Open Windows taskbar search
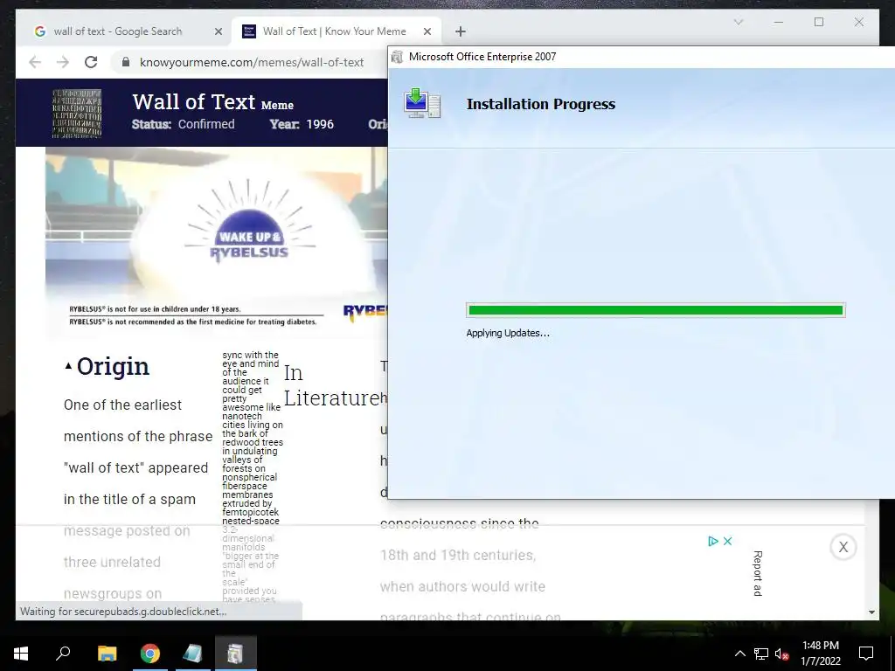The image size is (895, 671). pos(63,654)
